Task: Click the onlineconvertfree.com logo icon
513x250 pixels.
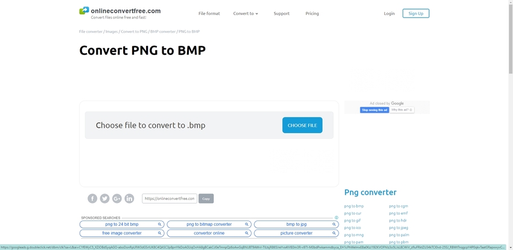Action: click(x=84, y=11)
